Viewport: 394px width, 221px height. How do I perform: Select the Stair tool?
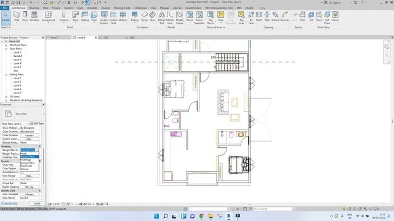point(152,17)
